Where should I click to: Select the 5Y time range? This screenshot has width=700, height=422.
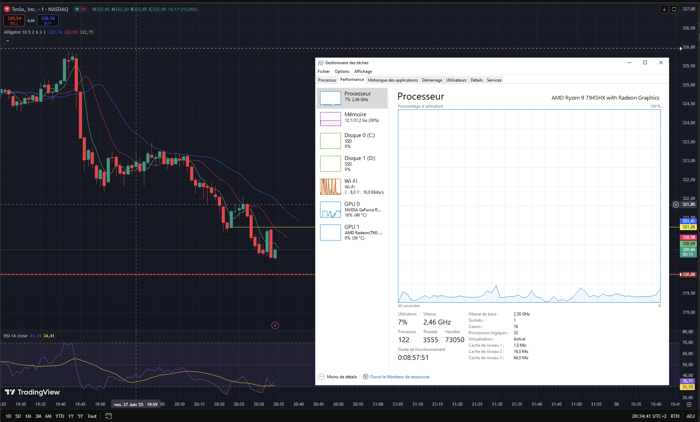80,416
